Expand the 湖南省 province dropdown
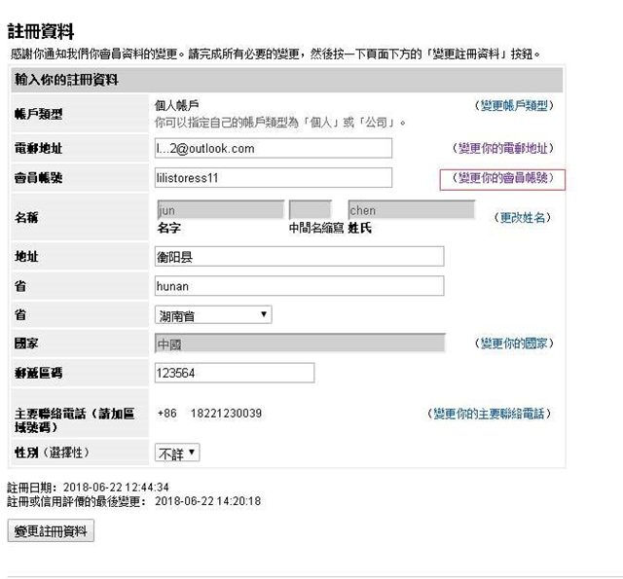 [x=213, y=315]
